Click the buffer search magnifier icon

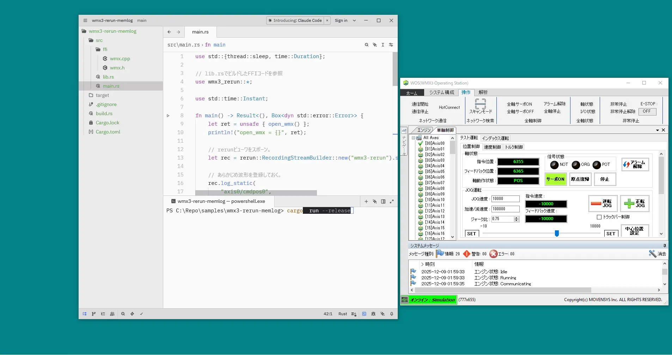click(x=367, y=45)
